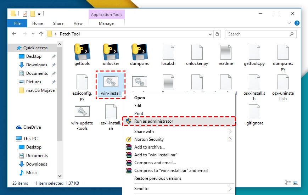Click inside the Search input field
The height and width of the screenshot is (195, 308).
(x=257, y=34)
